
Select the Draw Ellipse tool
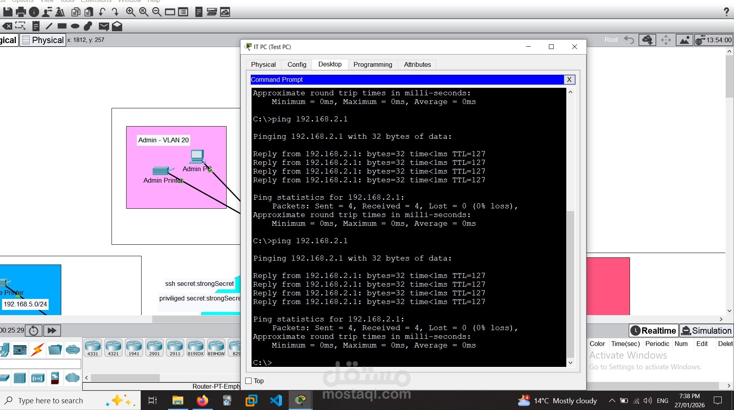(x=75, y=26)
